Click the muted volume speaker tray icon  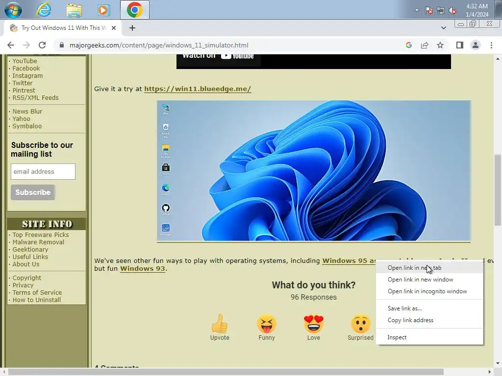tap(452, 11)
